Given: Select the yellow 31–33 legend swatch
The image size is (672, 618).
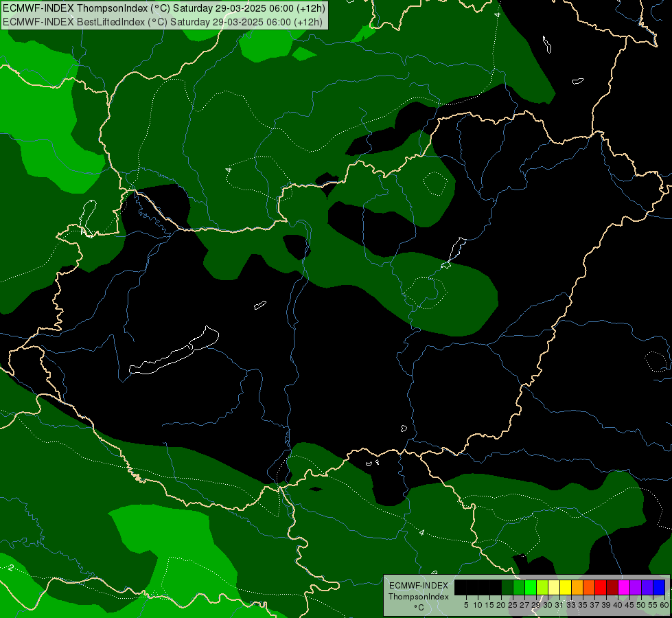Looking at the screenshot, I should (x=566, y=587).
